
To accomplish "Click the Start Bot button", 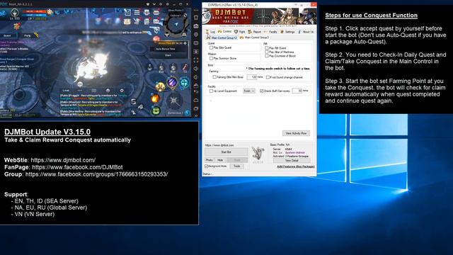I will [226, 152].
